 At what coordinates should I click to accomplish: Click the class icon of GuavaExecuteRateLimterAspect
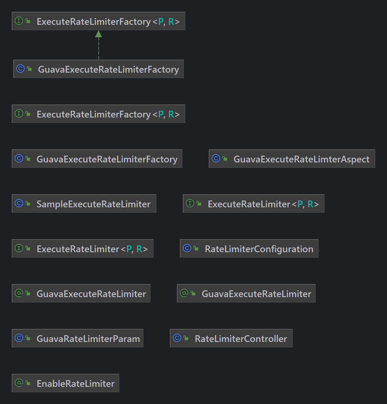(216, 159)
